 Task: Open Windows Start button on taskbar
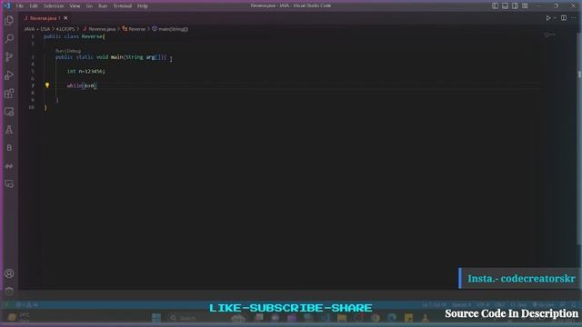click(x=156, y=318)
